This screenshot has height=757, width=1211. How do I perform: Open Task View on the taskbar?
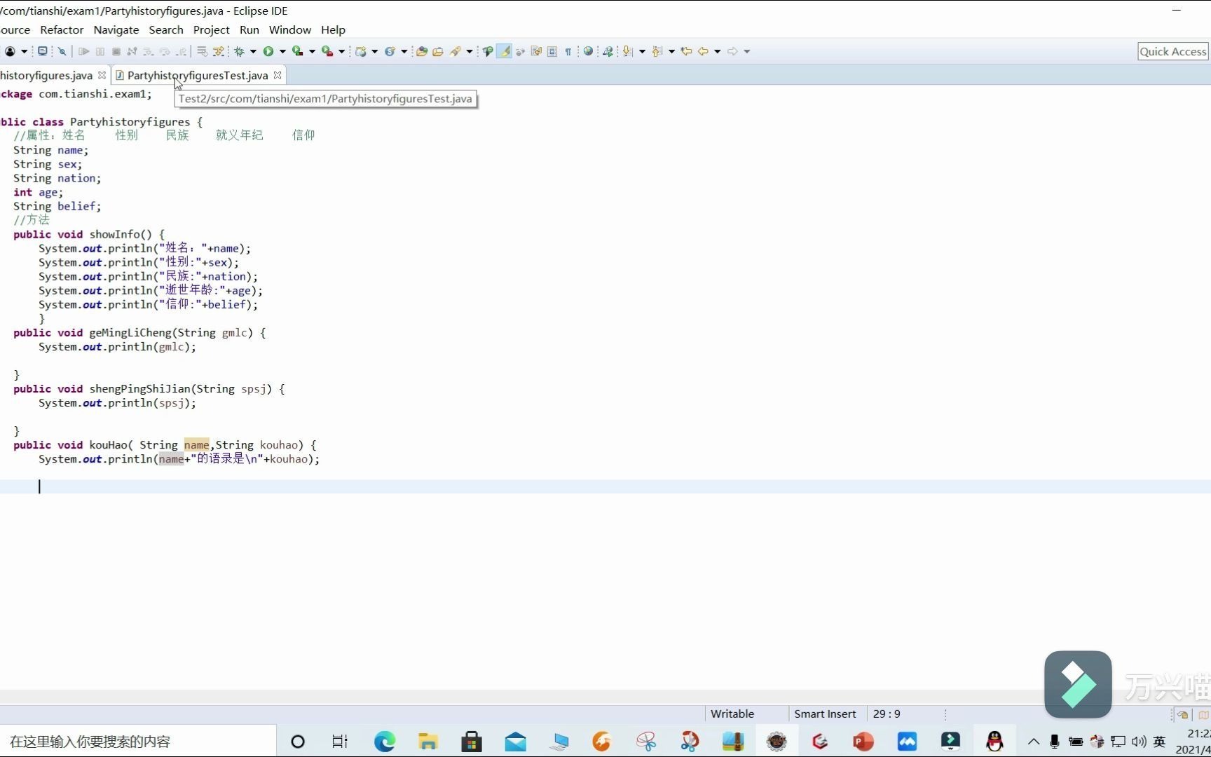click(x=340, y=741)
